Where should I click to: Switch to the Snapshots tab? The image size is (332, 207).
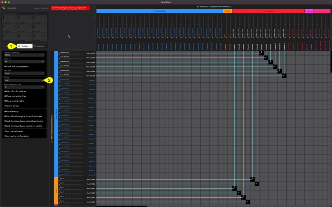[x=39, y=46]
